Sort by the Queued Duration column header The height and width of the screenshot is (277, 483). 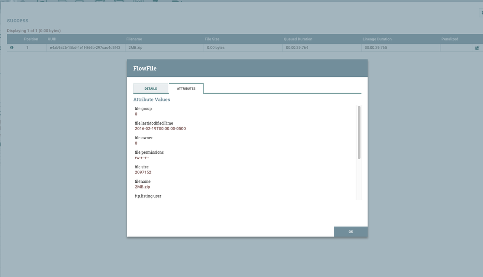298,39
